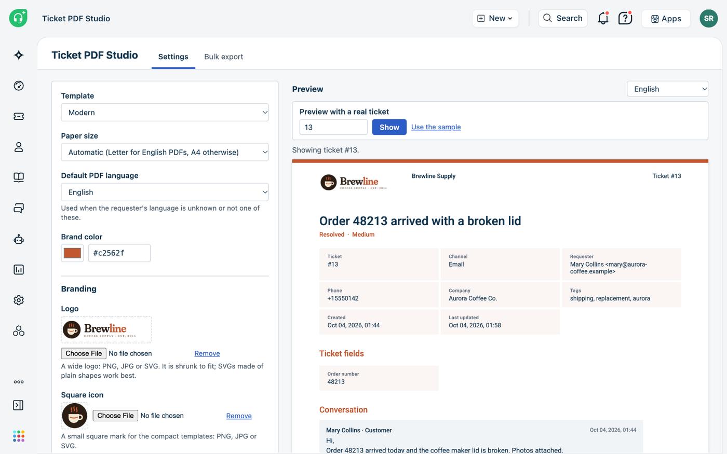Click the "Aurora Coffee Co." company value
Viewport: 727px width, 454px height.
473,298
